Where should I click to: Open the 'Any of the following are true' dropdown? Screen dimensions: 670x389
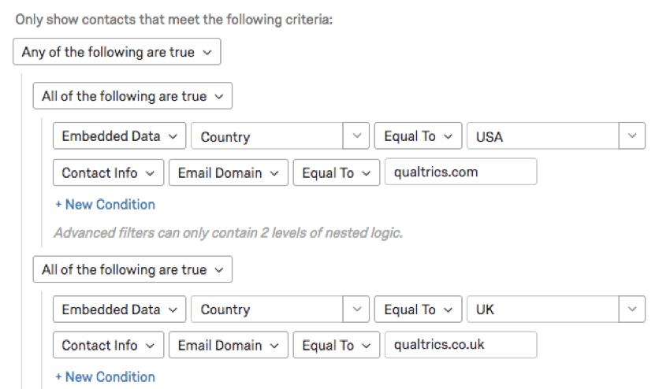117,53
